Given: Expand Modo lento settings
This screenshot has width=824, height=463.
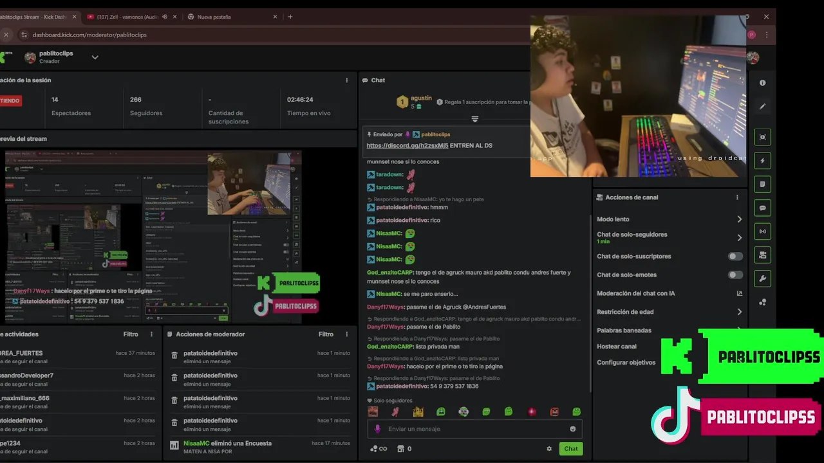Looking at the screenshot, I should tap(739, 219).
